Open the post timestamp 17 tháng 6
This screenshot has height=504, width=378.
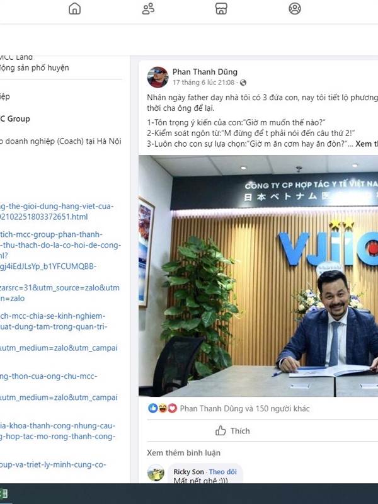pos(203,83)
